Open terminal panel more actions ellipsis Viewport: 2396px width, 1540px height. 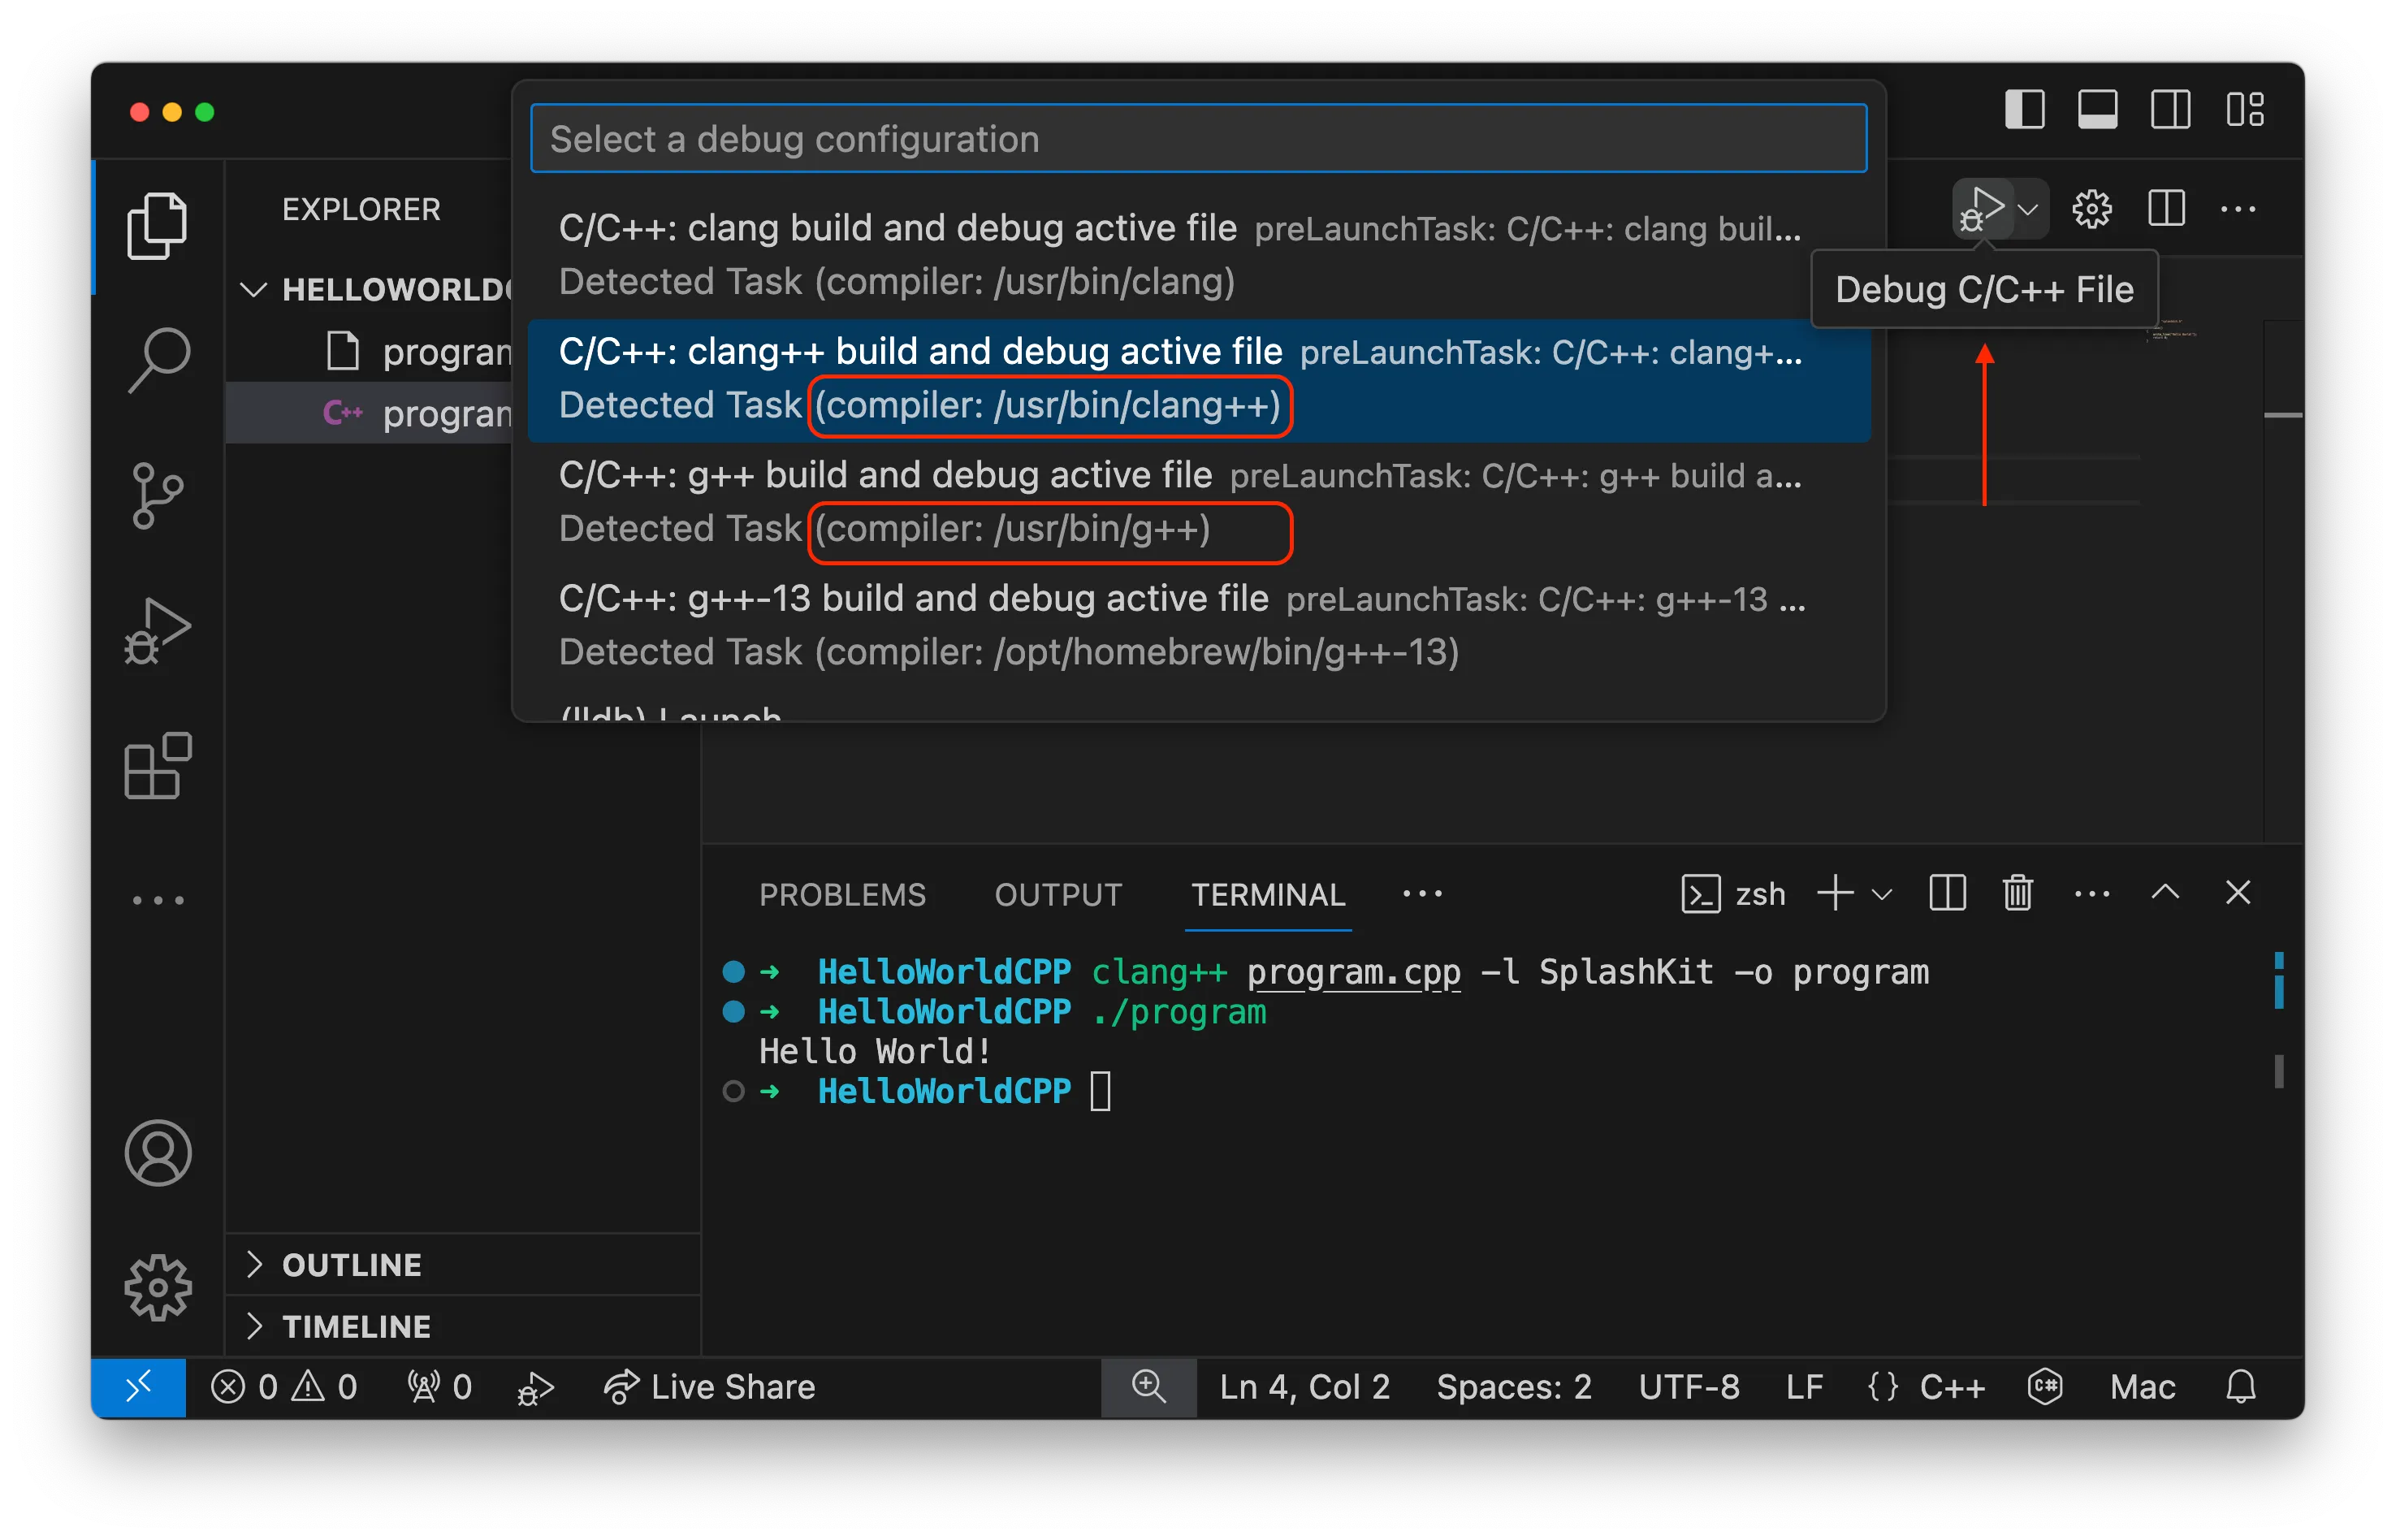tap(2091, 894)
